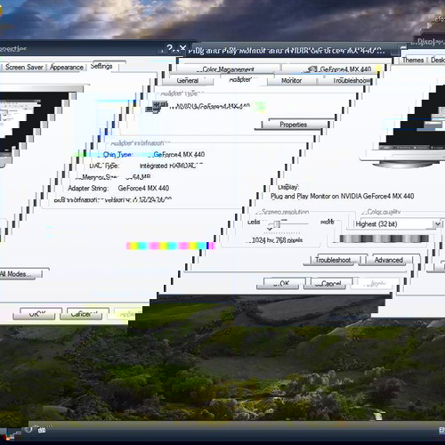
Task: Adjust the screen resolution slider handle
Action: tap(277, 224)
